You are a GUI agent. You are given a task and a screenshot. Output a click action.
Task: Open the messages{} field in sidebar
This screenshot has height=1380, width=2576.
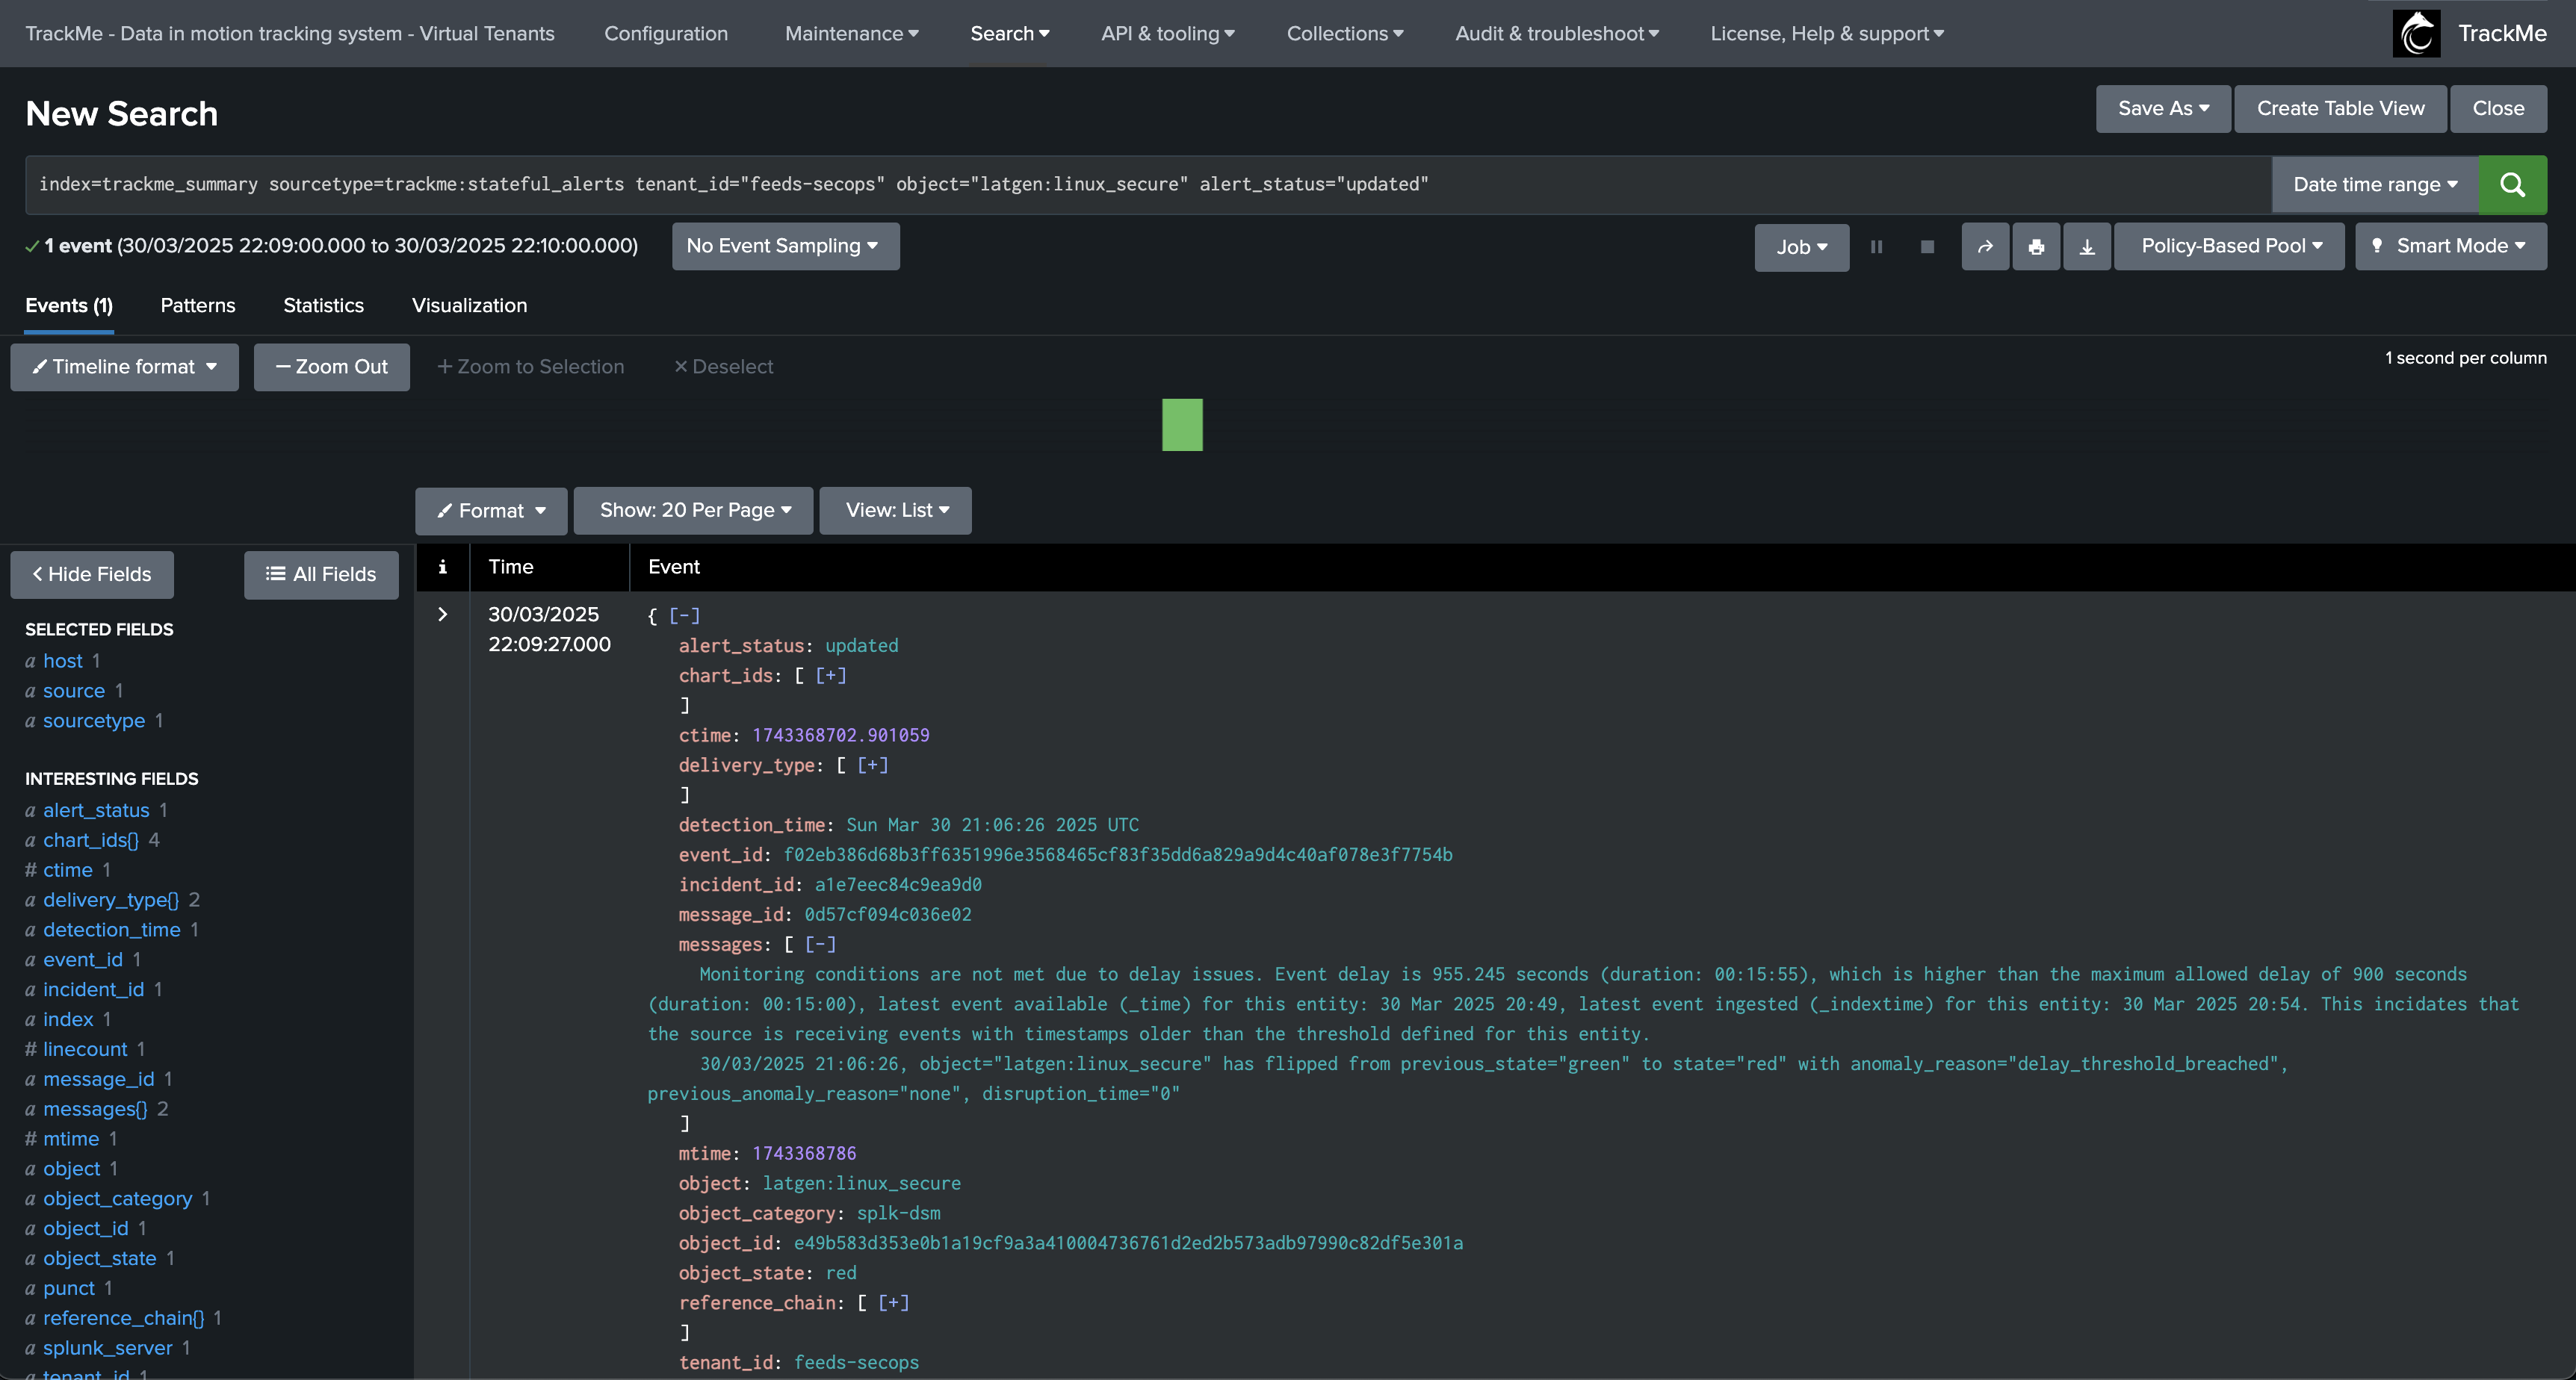click(95, 1109)
